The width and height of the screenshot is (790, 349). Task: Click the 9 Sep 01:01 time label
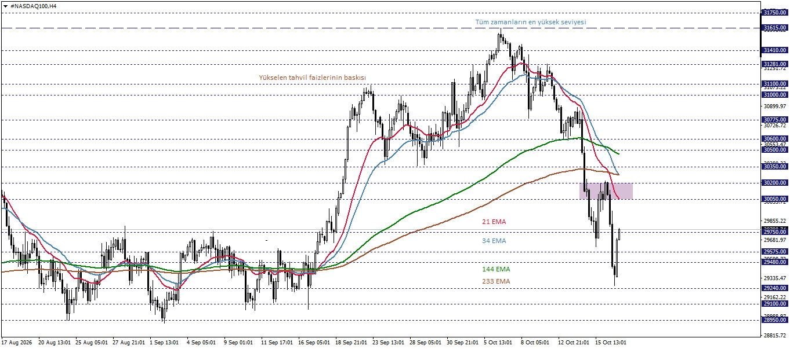pos(238,343)
